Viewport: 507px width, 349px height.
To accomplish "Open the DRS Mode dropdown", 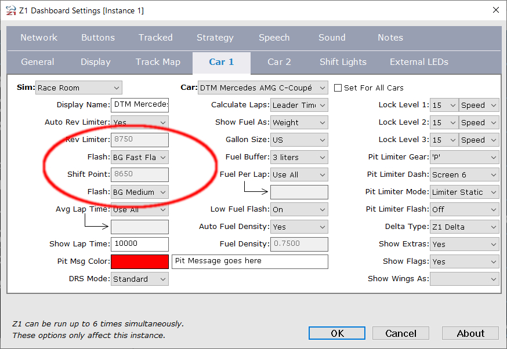I will [x=140, y=279].
